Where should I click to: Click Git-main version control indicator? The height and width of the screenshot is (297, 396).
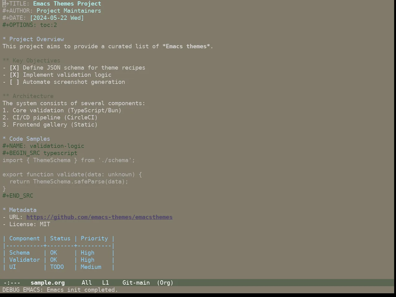point(136,283)
